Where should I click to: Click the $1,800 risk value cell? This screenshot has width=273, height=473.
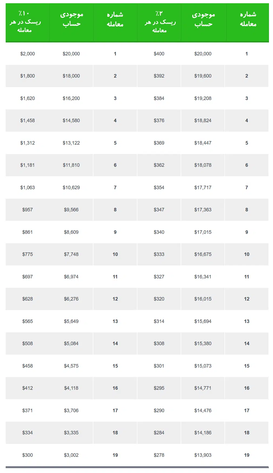tap(28, 76)
